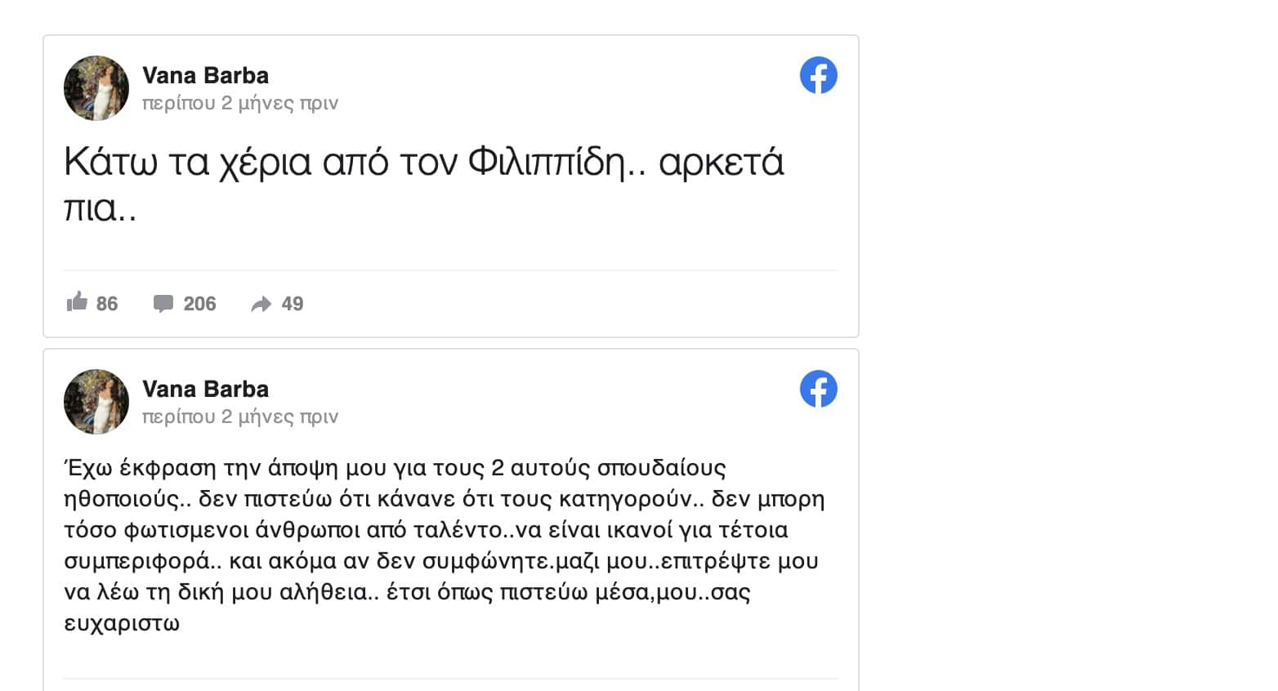Click 'ηθοποιούς..' in the second post text
Screen dimensions: 1278x691
point(127,499)
